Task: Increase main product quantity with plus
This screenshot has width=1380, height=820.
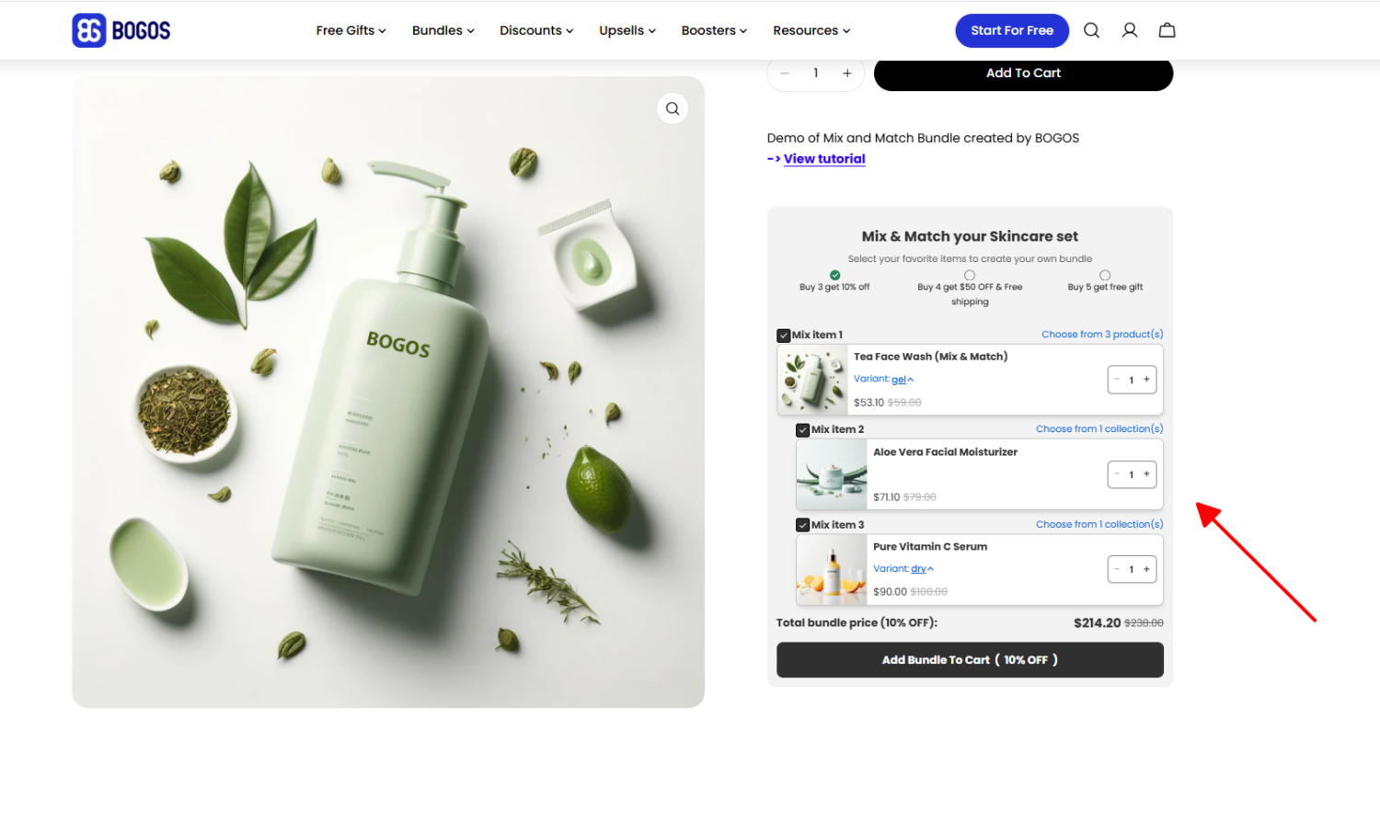Action: [x=847, y=74]
